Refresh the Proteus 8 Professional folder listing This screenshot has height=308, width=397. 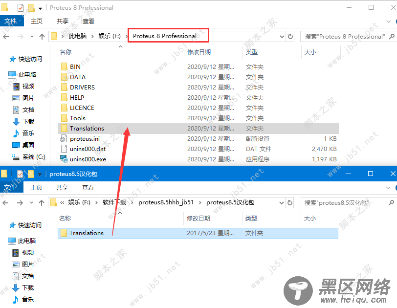tap(290, 37)
